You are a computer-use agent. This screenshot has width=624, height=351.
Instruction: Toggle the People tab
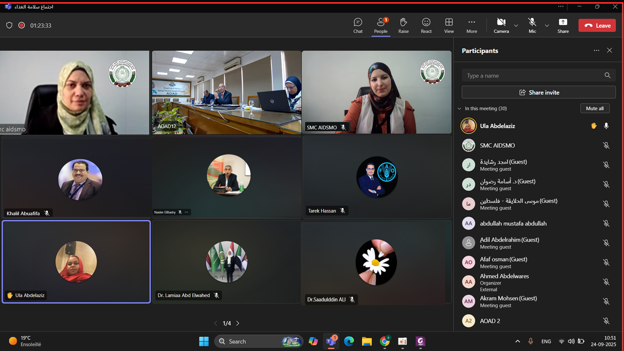[x=381, y=25]
